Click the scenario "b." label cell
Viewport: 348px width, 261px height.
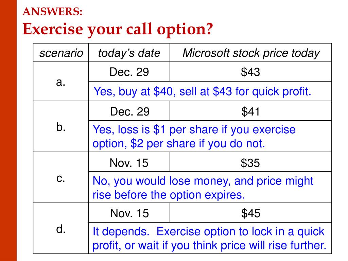[x=61, y=127]
